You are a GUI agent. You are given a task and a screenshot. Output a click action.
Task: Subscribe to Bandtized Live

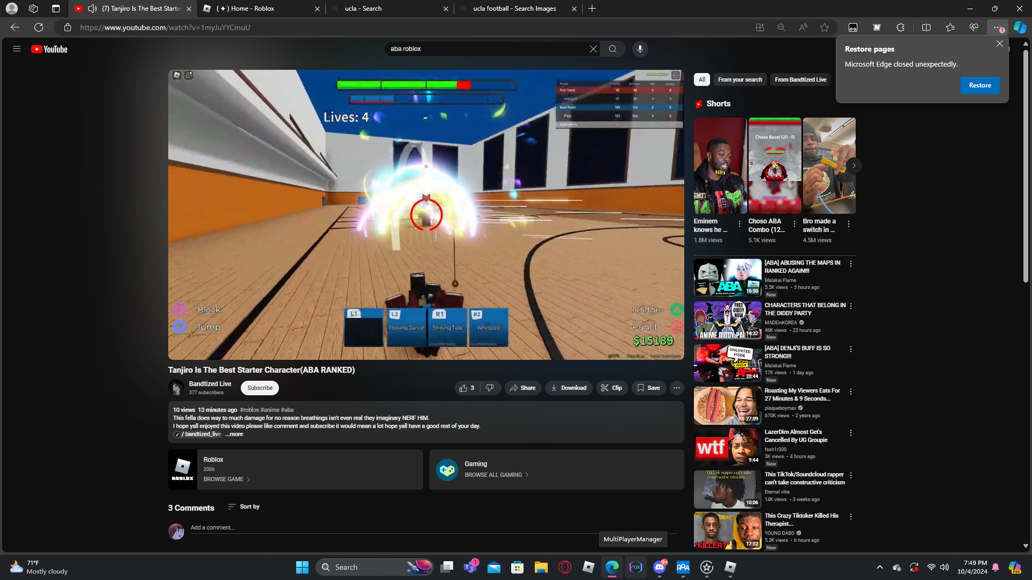260,388
